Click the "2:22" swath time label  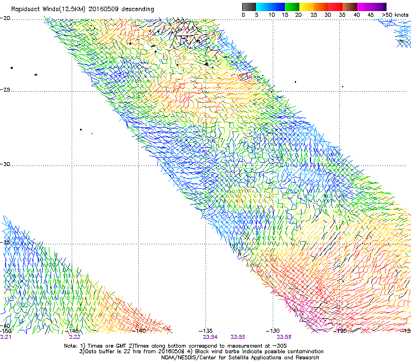(75, 337)
